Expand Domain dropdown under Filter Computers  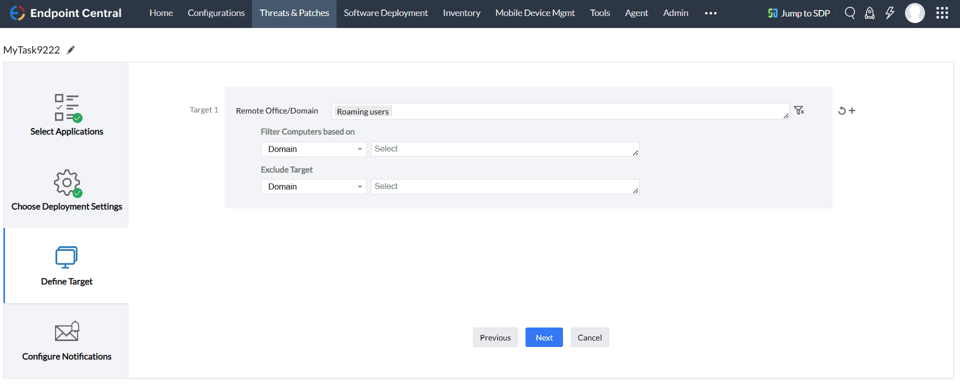pyautogui.click(x=313, y=149)
